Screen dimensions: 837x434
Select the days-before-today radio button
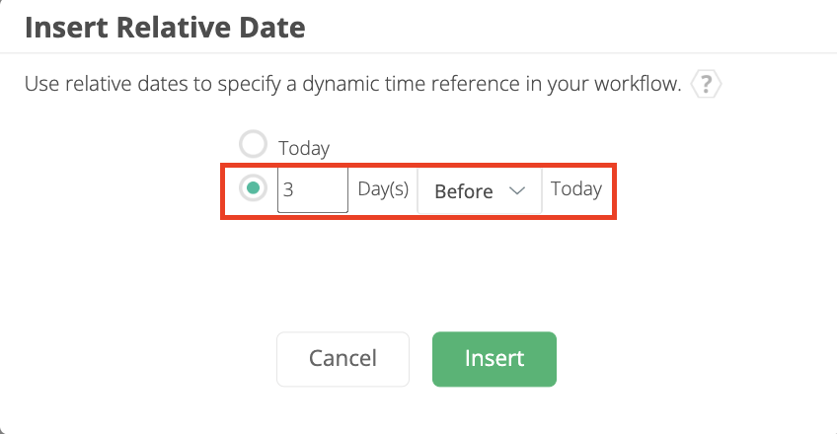click(254, 188)
